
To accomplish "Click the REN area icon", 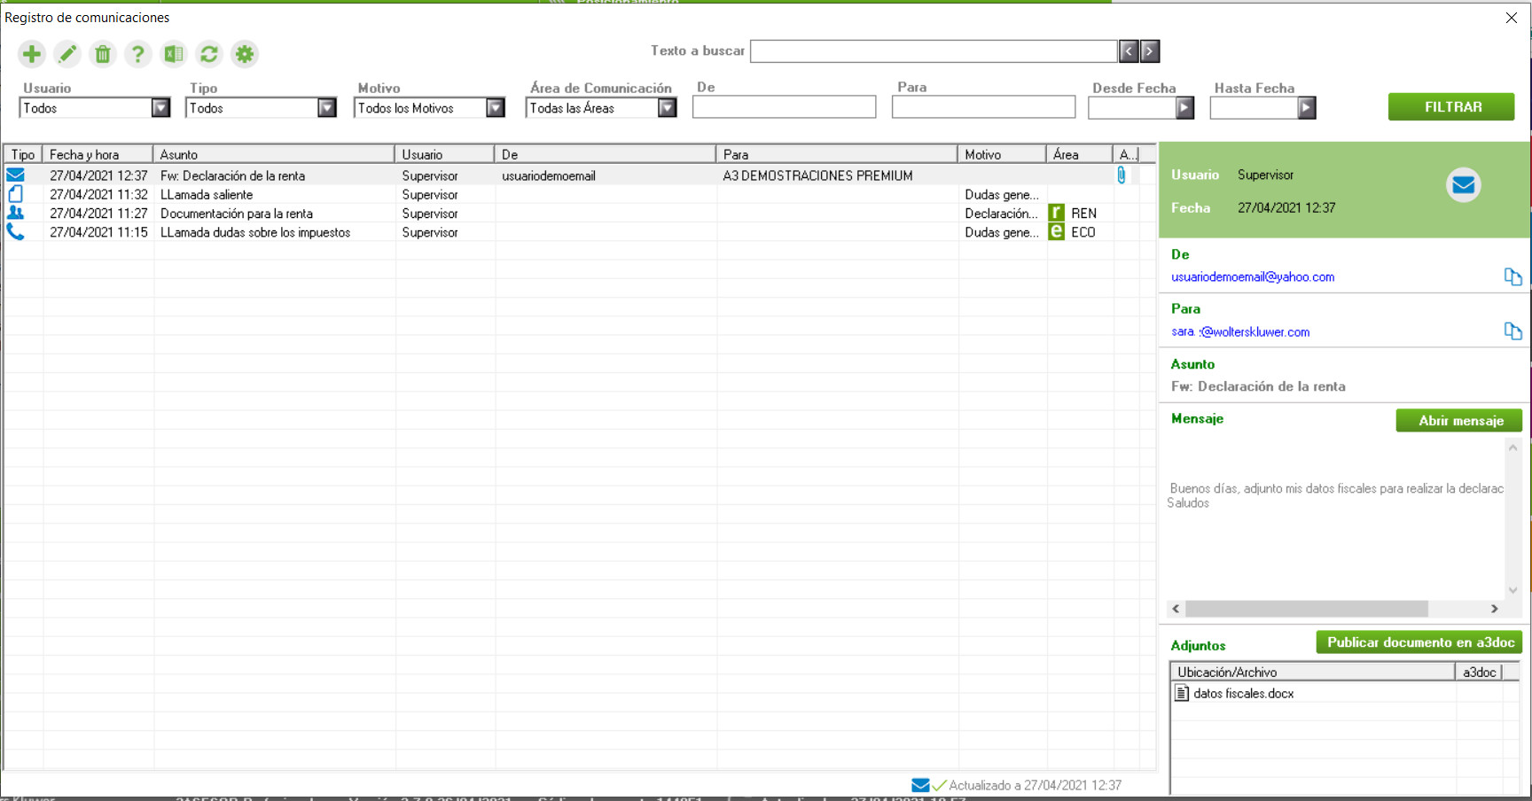I will [1057, 213].
